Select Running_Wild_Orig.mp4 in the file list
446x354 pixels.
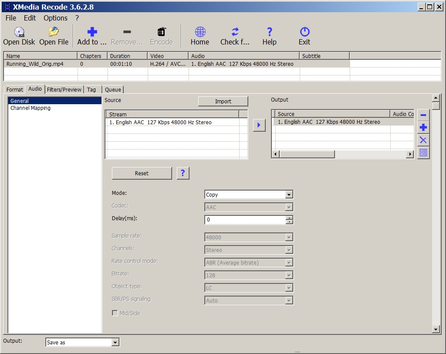(35, 64)
